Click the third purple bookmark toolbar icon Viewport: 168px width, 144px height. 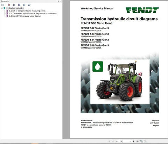pos(19,5)
